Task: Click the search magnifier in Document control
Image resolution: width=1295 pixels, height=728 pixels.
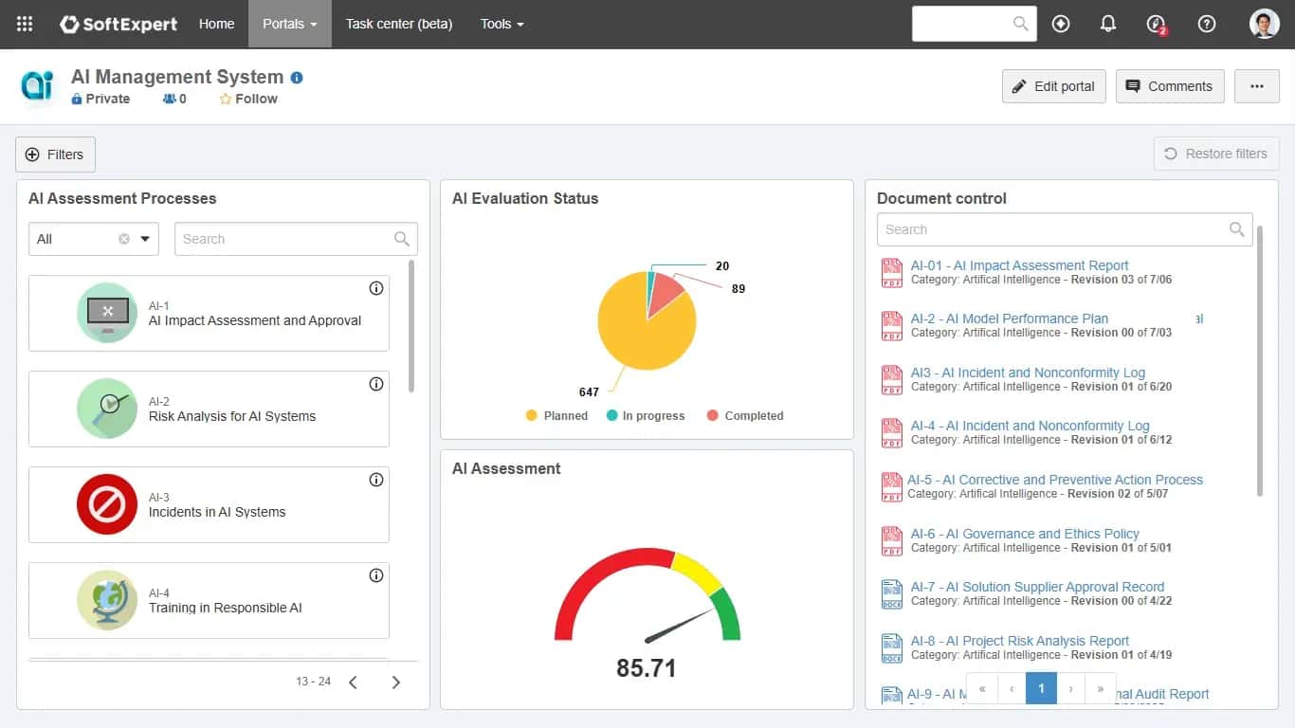Action: tap(1237, 229)
